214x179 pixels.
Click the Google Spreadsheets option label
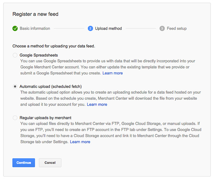[39, 55]
